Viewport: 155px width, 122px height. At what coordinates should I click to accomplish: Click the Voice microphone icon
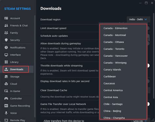6,113
